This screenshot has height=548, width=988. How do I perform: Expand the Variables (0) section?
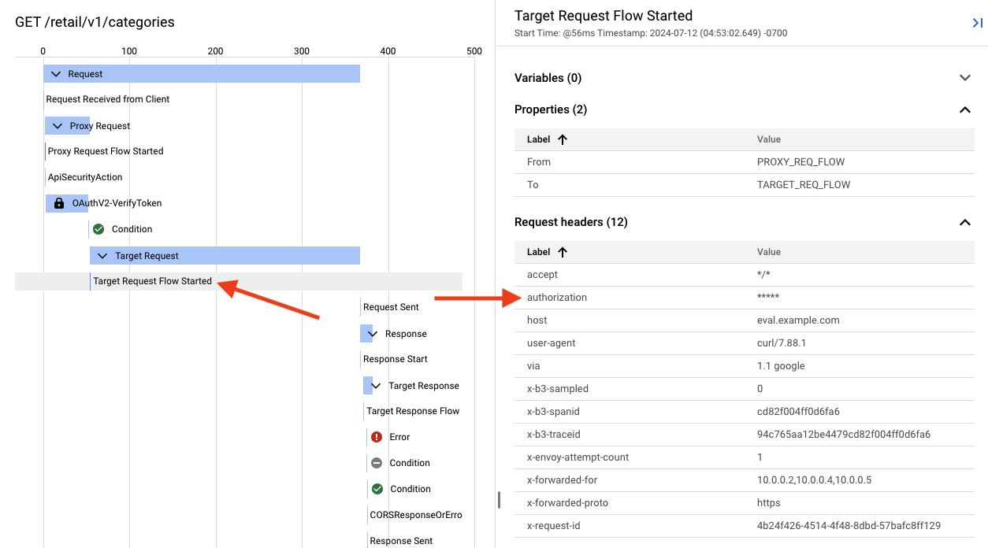pos(964,78)
